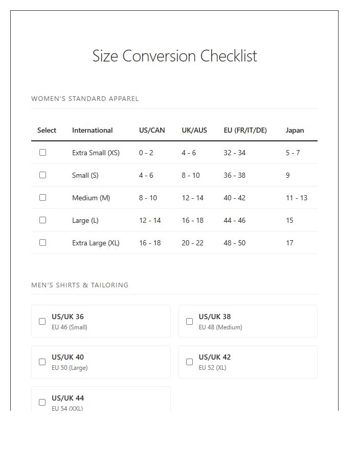Select the MEN'S SHIRTS & TAILORING heading

pos(80,285)
